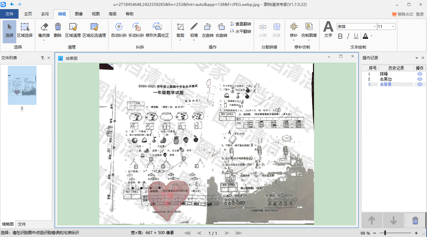Open file list filter dropdown

[x=43, y=58]
